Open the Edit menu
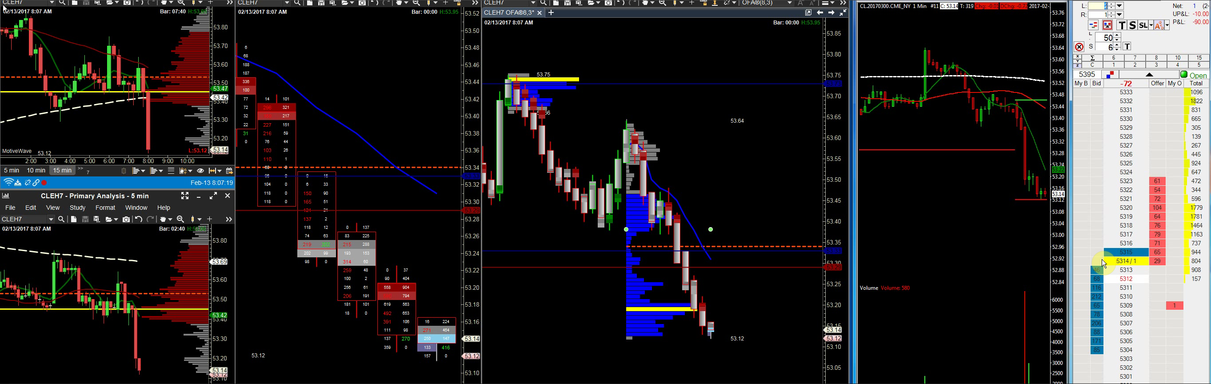 click(31, 207)
